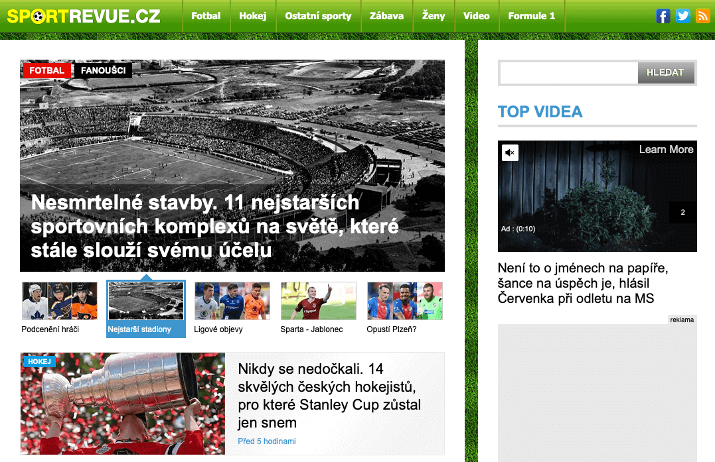715x462 pixels.
Task: Open the Fotbal menu item
Action: [x=206, y=16]
